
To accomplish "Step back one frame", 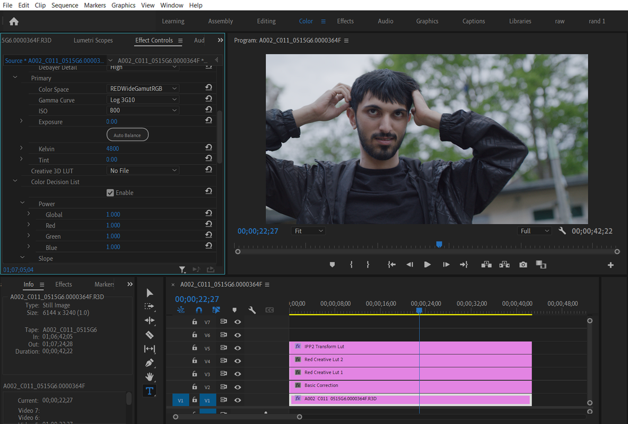I will pyautogui.click(x=409, y=264).
